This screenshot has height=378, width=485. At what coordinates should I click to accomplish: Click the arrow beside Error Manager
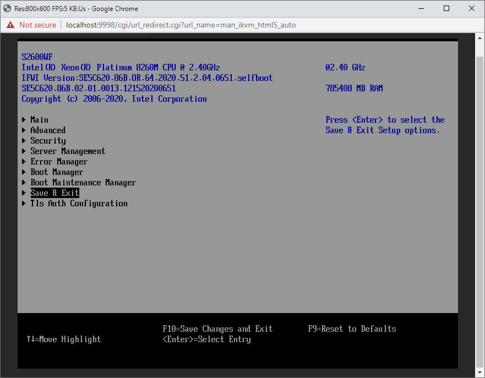(x=24, y=162)
